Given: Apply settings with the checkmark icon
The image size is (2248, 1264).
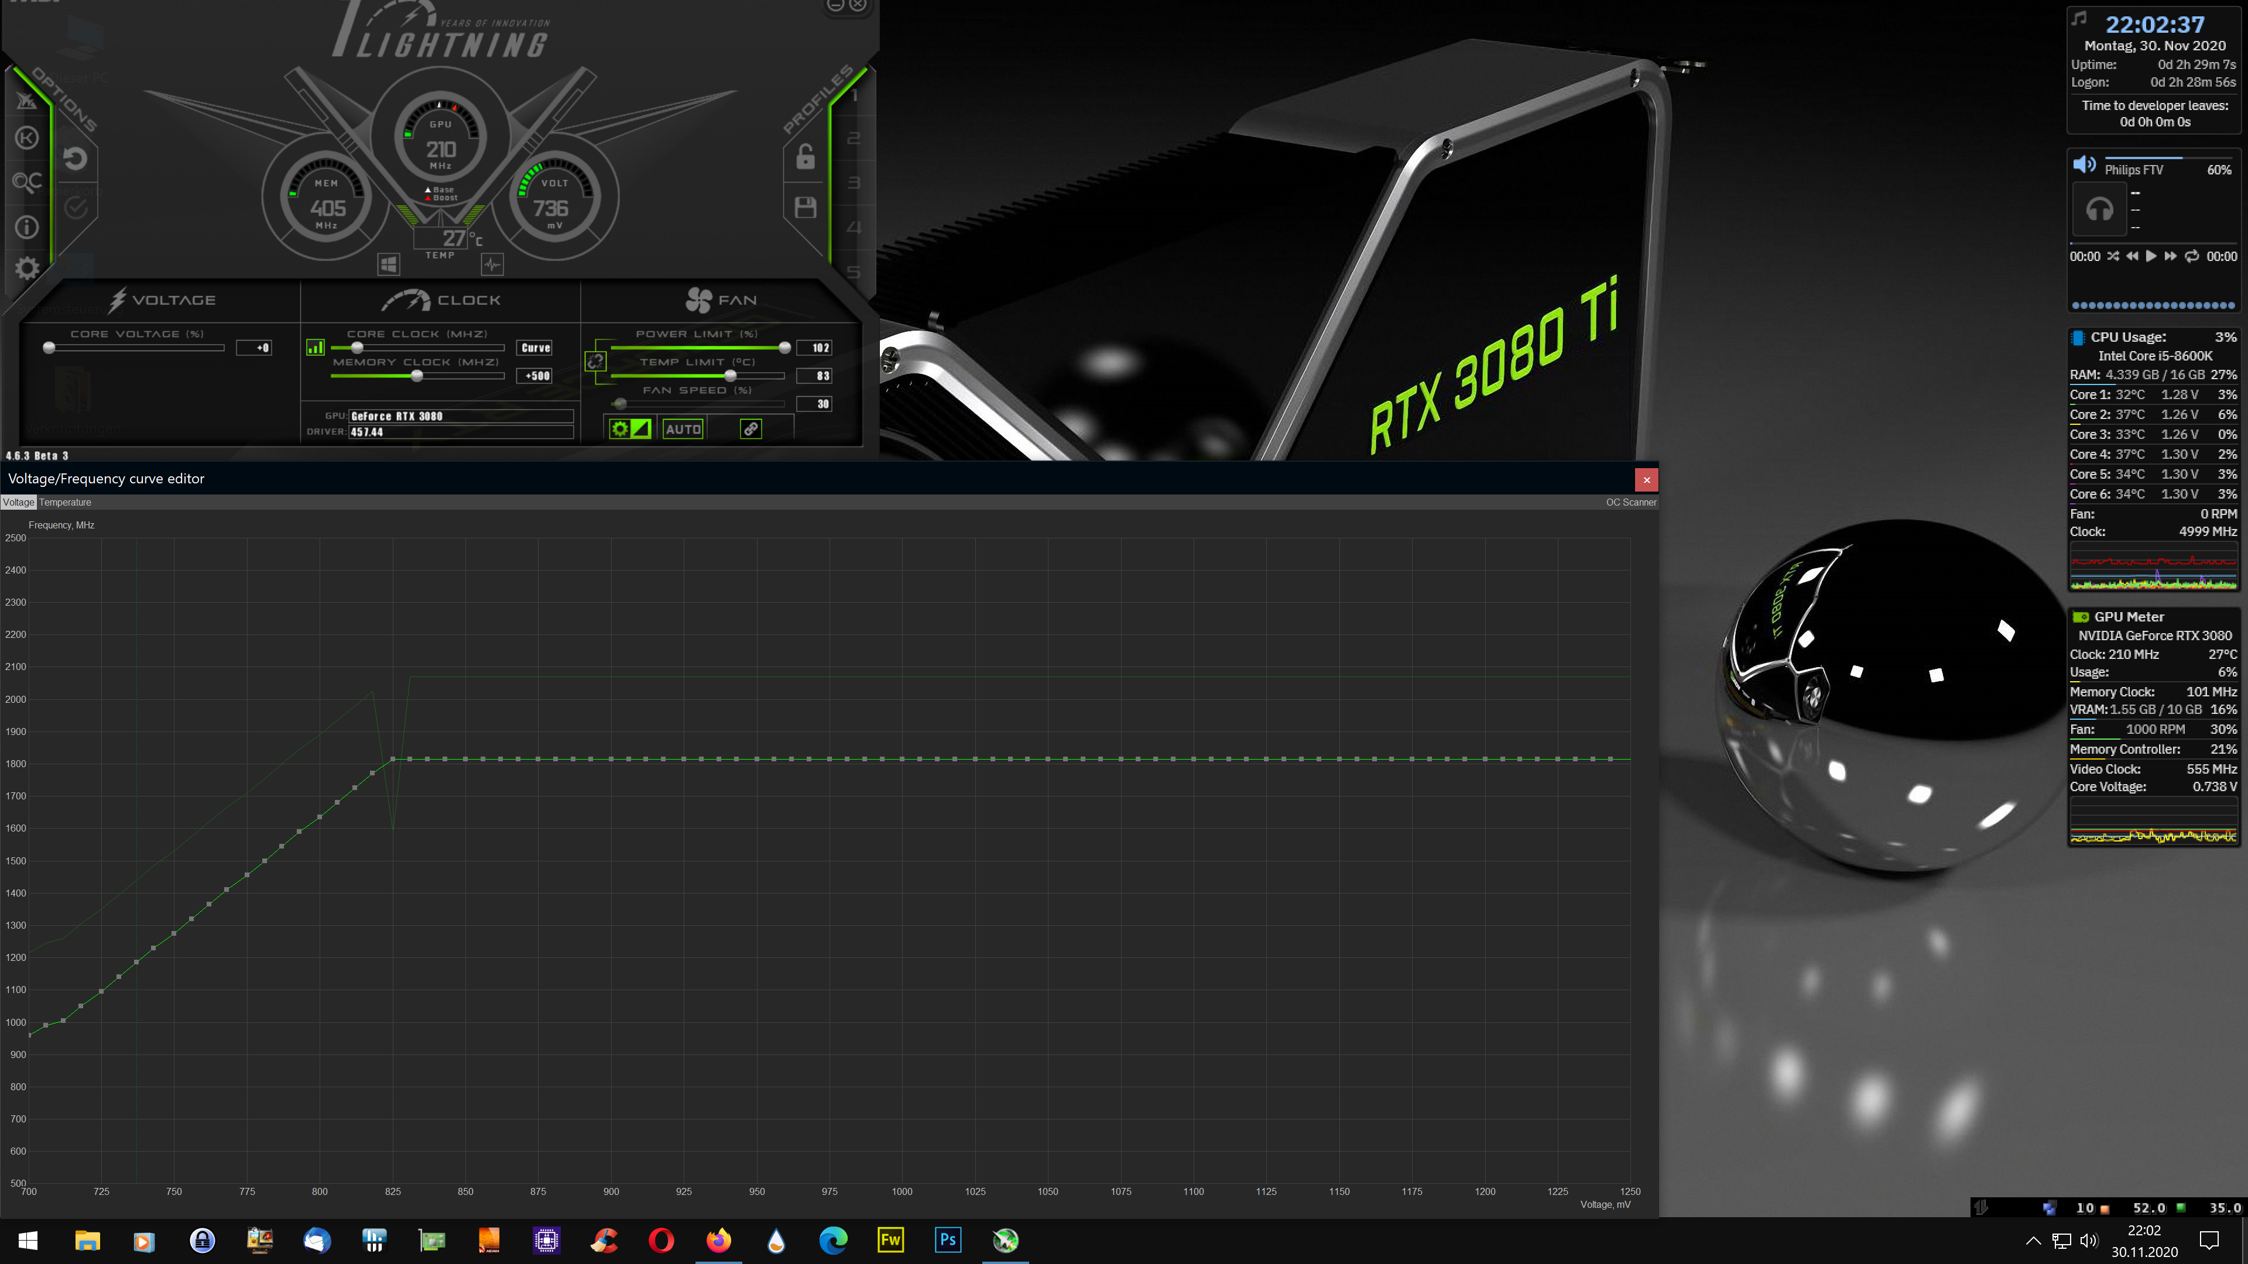Looking at the screenshot, I should [x=76, y=207].
